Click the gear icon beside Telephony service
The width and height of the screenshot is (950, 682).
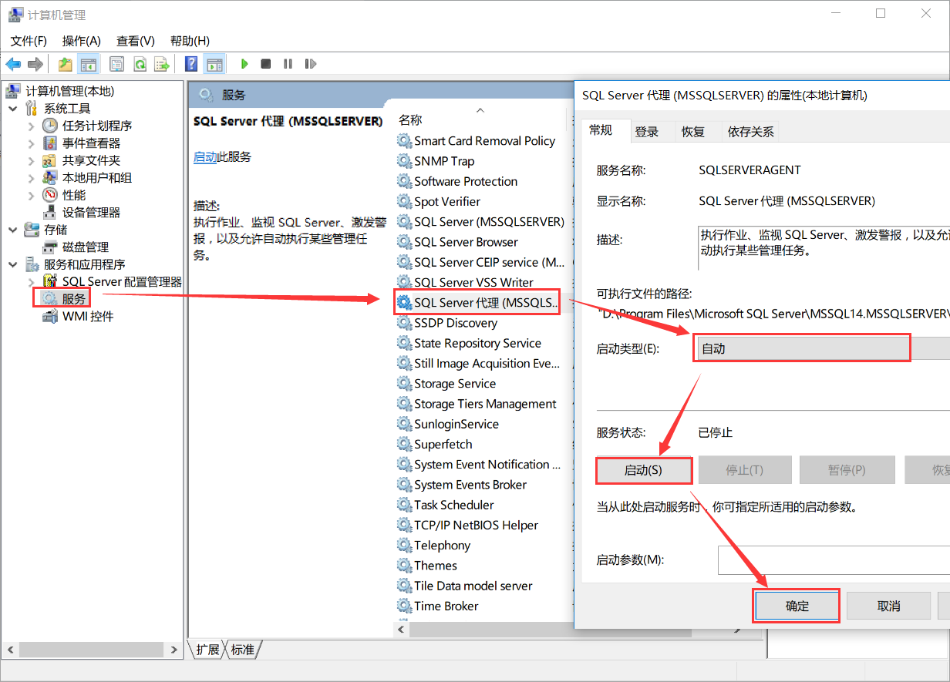coord(404,546)
